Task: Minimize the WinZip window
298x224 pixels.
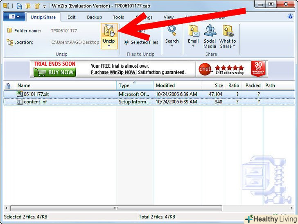Action: [x=260, y=5]
